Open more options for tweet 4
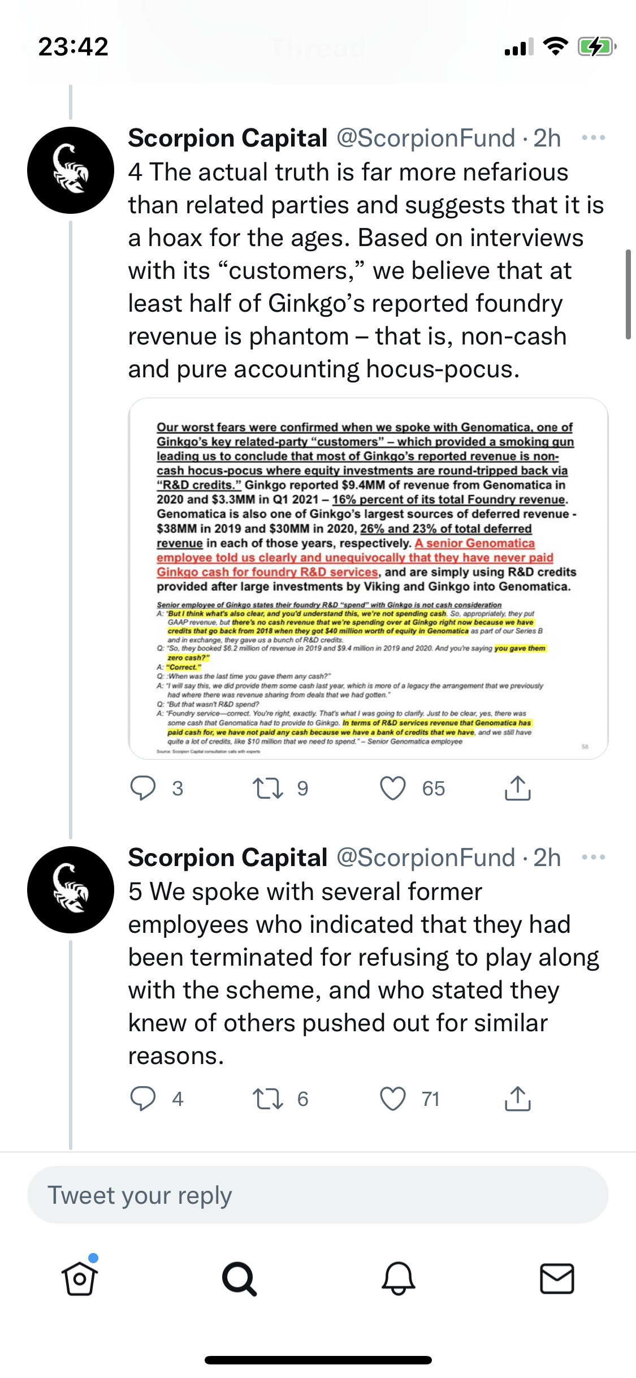 pos(593,138)
